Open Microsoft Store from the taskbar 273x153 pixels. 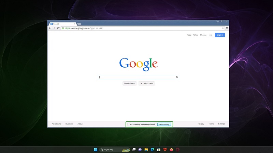(x=159, y=150)
